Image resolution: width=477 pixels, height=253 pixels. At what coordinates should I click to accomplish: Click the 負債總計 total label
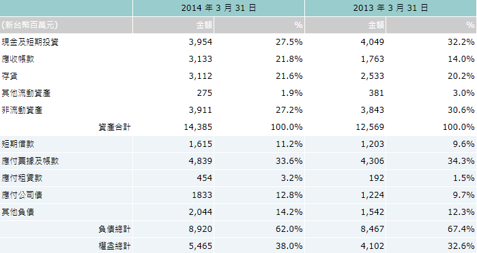[x=115, y=229]
